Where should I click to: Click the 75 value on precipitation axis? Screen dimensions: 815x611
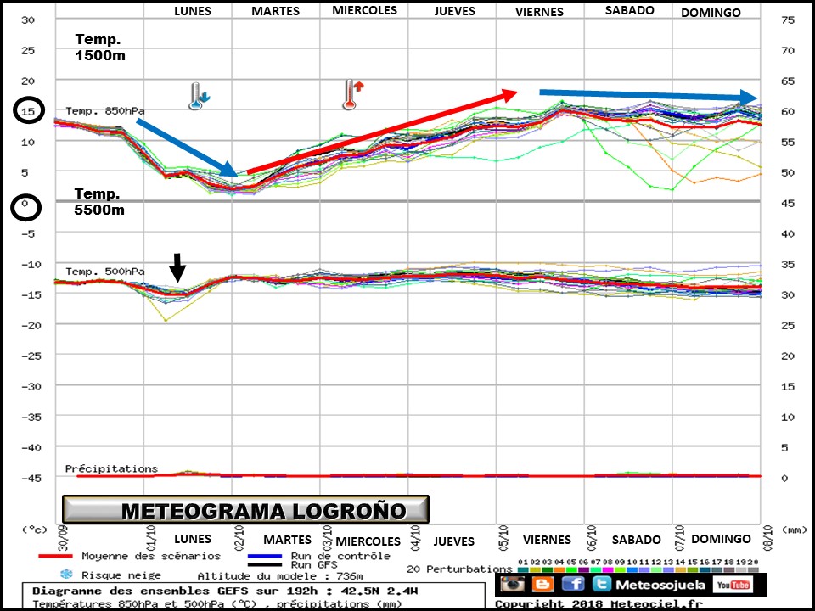point(788,20)
